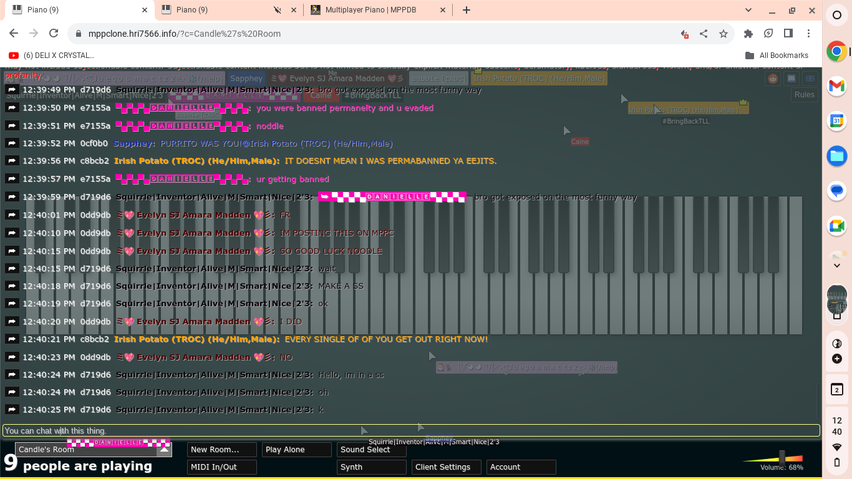Click the address bar URL
The height and width of the screenshot is (479, 852).
coord(184,34)
